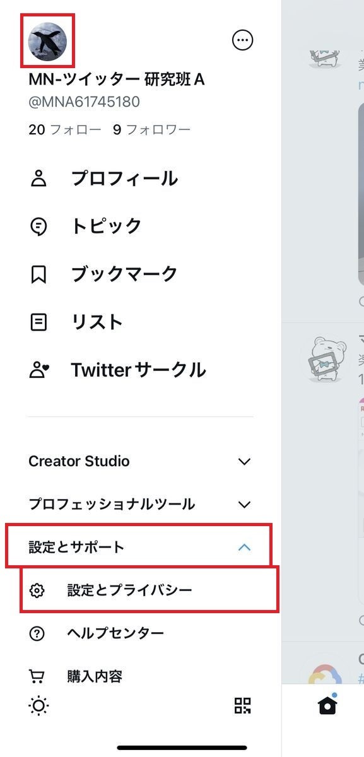Tap the Home icon in bottom bar
364x757 pixels.
327,706
